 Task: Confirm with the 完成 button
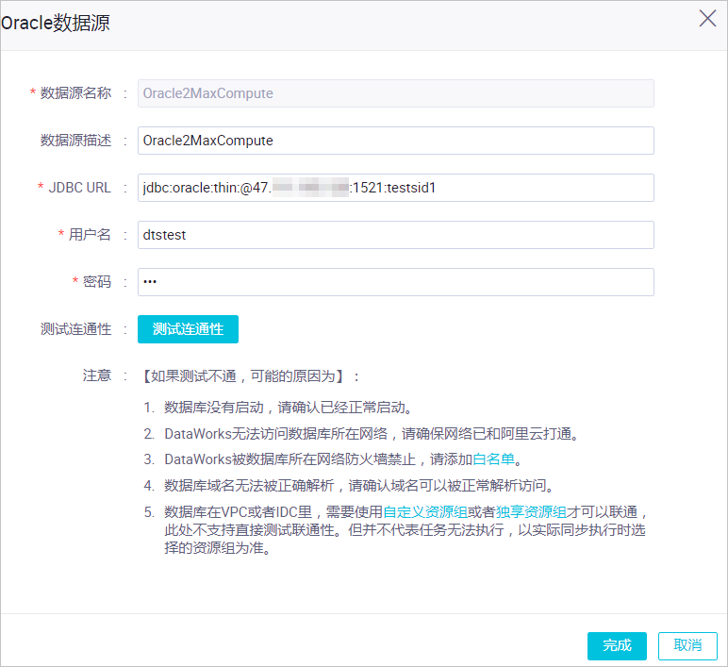click(617, 645)
